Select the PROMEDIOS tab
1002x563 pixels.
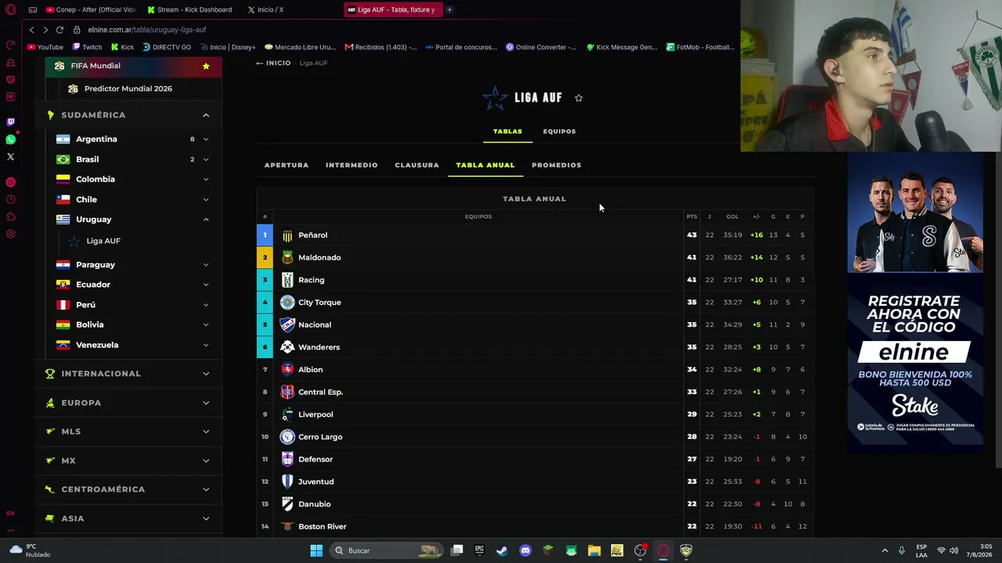pyautogui.click(x=557, y=165)
